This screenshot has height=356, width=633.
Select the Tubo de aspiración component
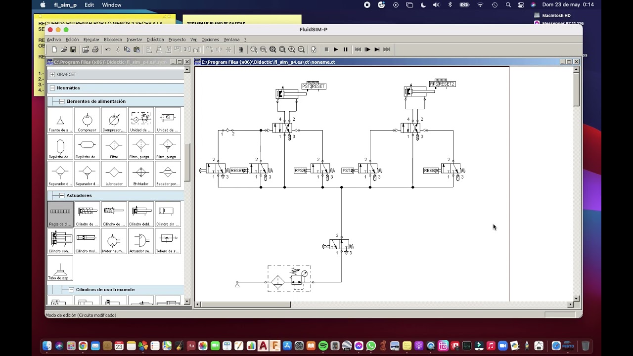[60, 268]
